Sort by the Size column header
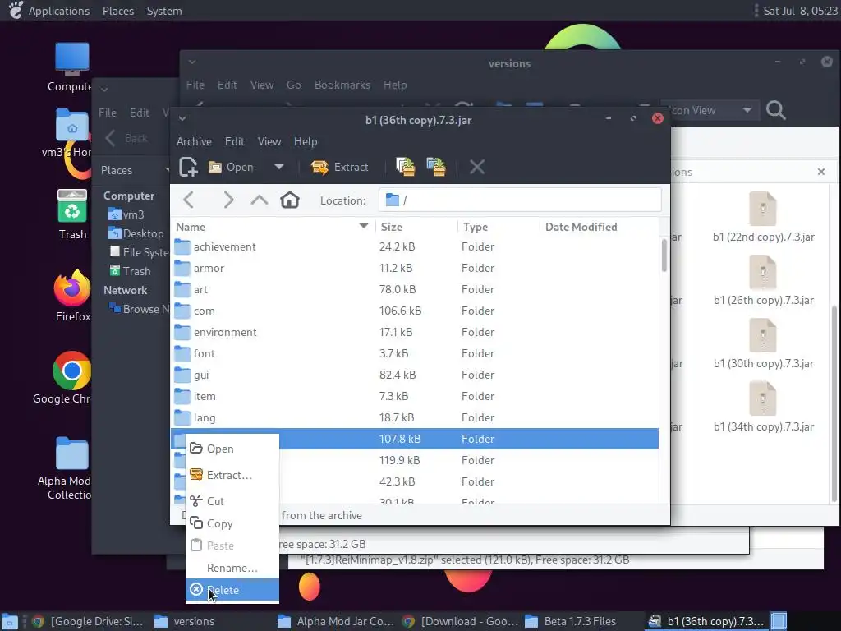This screenshot has width=841, height=631. pos(416,227)
